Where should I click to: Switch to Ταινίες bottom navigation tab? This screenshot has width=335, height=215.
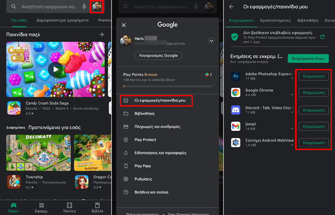[x=69, y=208]
